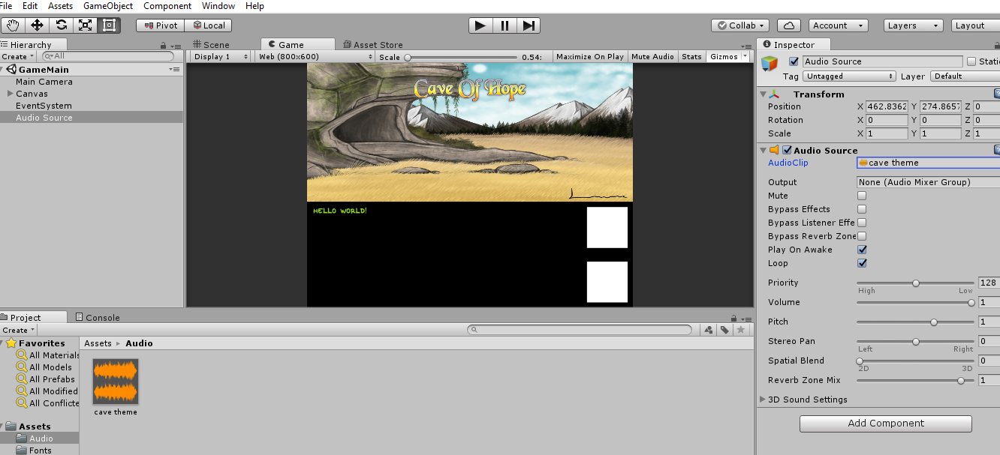
Task: Select All Models in Favorites
Action: pyautogui.click(x=45, y=367)
